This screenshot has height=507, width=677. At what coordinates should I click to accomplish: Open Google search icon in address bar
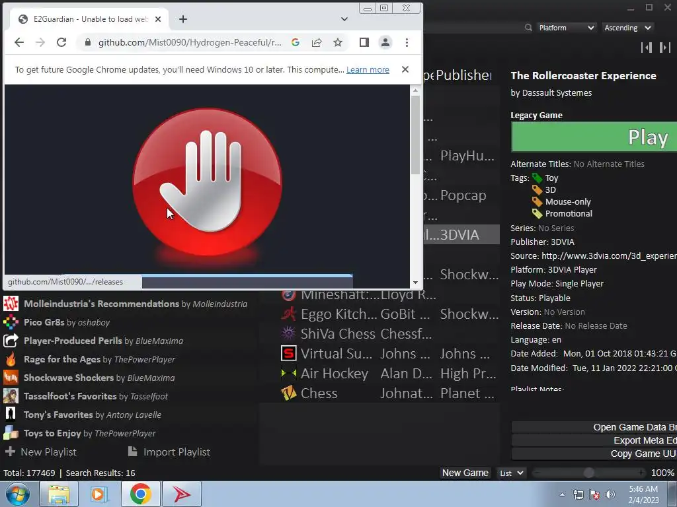[x=296, y=42]
